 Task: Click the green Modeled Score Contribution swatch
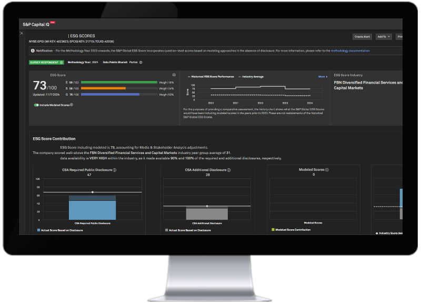(273, 230)
